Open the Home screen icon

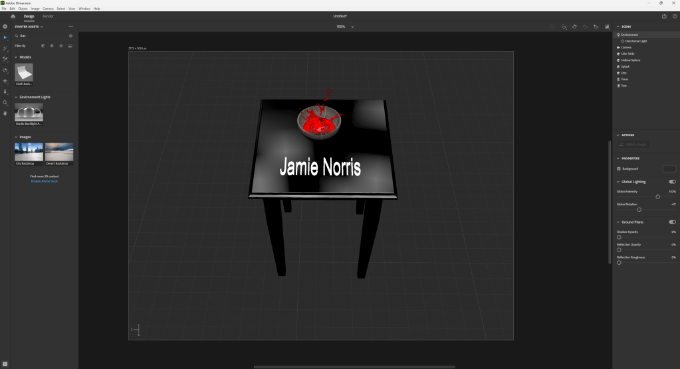(13, 16)
